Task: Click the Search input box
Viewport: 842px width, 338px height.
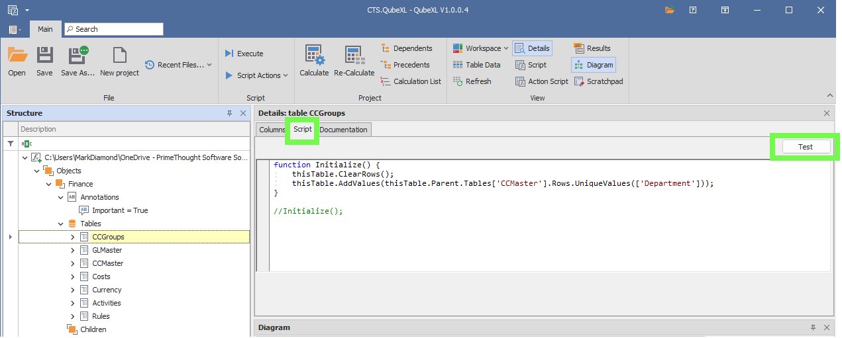Action: [114, 29]
